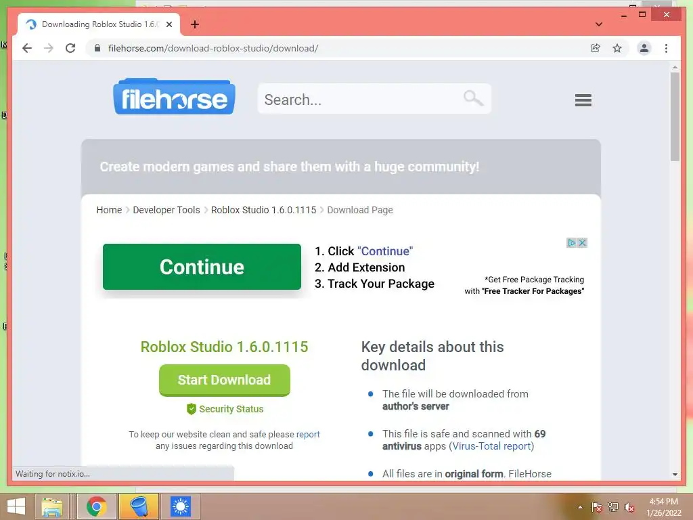Image resolution: width=693 pixels, height=520 pixels.
Task: Click the Chrome taskbar icon
Action: [96, 506]
